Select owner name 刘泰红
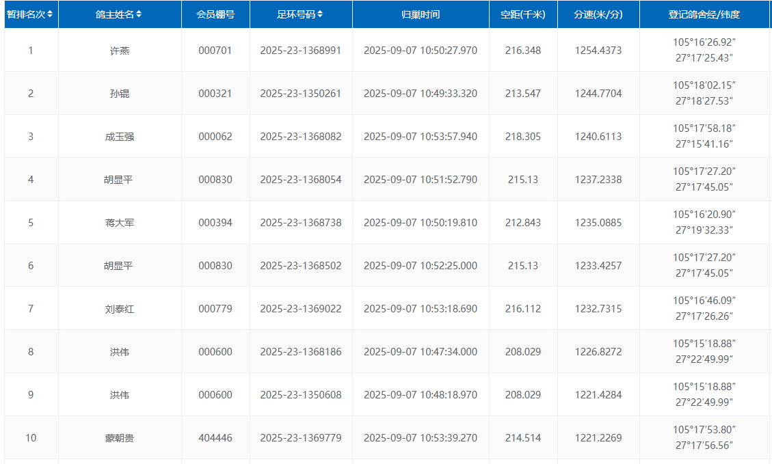Viewport: 772px width, 464px height. point(120,309)
